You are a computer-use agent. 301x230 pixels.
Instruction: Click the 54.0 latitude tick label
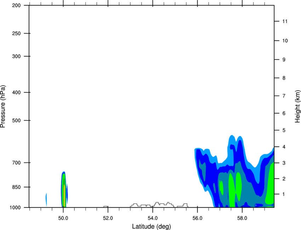153,218
